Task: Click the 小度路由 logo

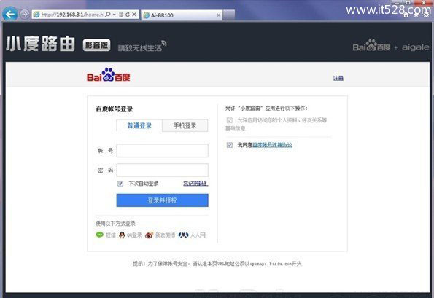Action: click(x=40, y=44)
